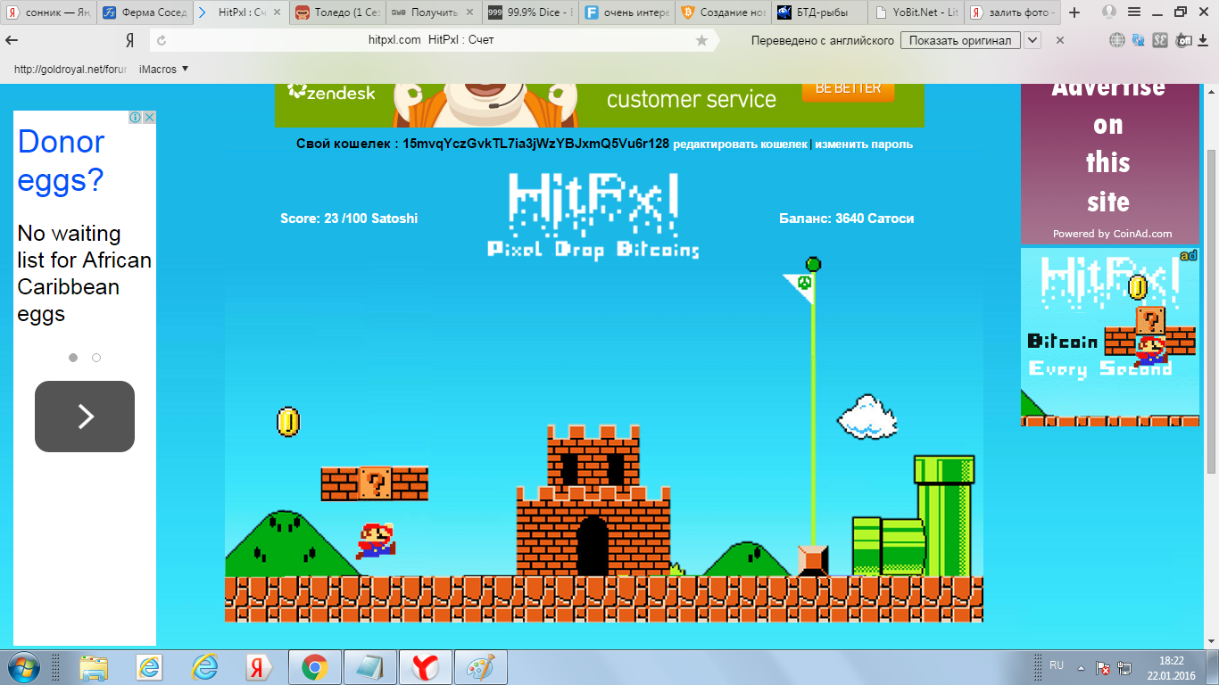Viewport: 1219px width, 685px height.
Task: Go back with the browser back arrow
Action: click(x=12, y=40)
